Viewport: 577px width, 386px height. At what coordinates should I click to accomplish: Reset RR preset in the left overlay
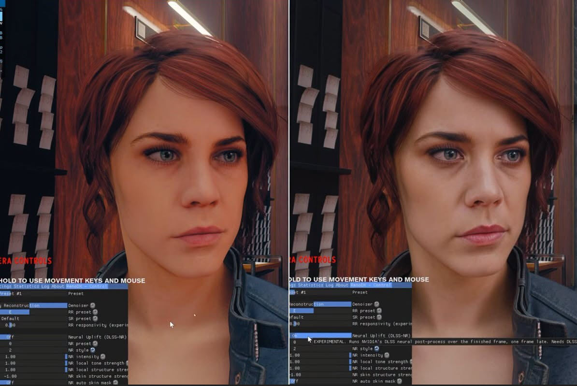coord(95,312)
